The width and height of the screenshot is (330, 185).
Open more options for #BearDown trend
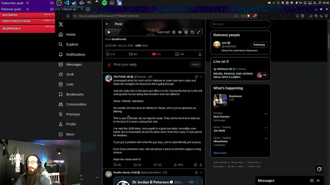tap(266, 138)
